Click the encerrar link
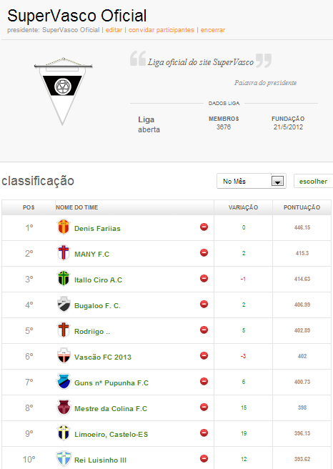Image resolution: width=333 pixels, height=469 pixels. [x=213, y=30]
